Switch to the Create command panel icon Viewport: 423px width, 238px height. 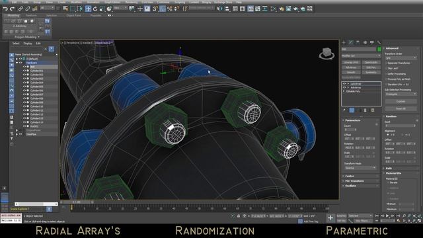coord(344,42)
